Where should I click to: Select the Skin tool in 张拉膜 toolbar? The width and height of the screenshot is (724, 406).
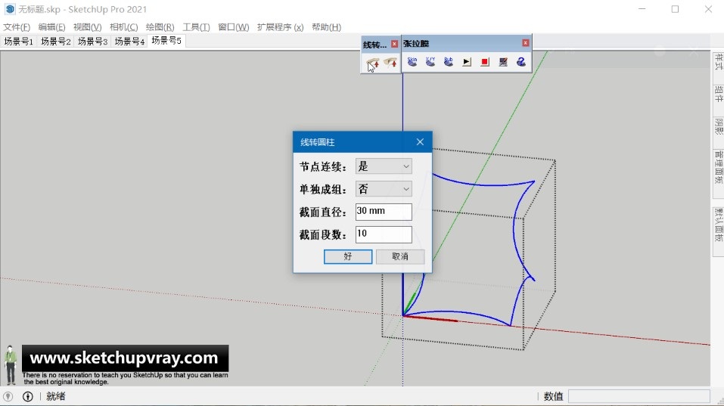tap(412, 61)
